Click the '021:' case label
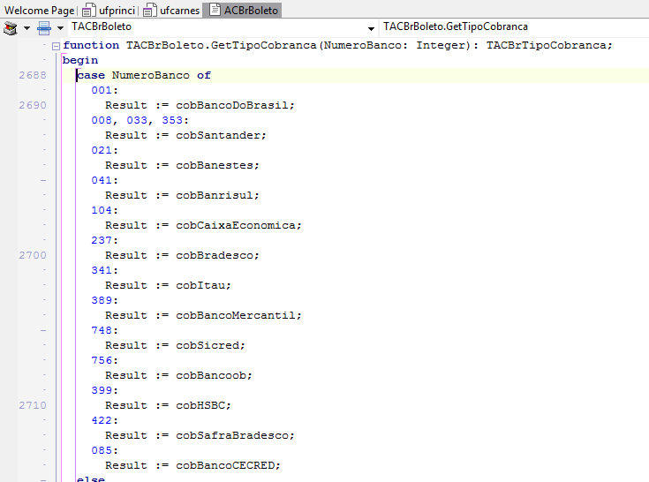The width and height of the screenshot is (649, 482). tap(105, 150)
